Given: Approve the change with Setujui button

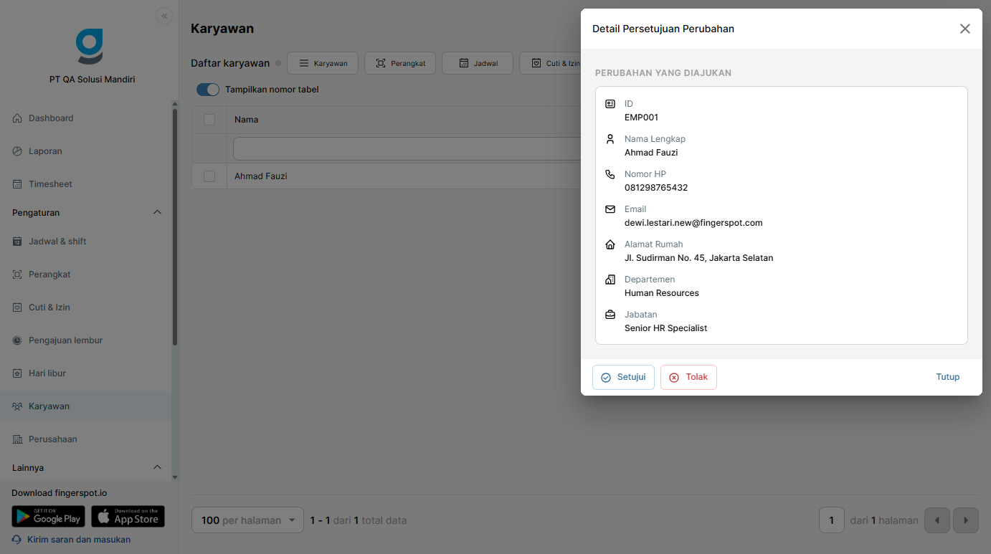Looking at the screenshot, I should point(623,377).
